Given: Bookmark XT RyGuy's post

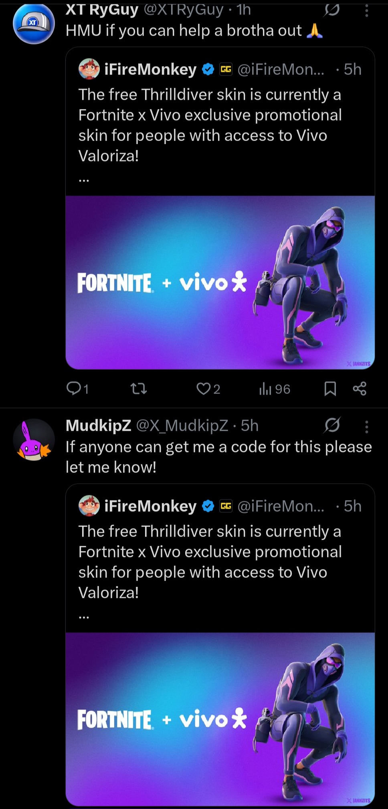Looking at the screenshot, I should coord(330,388).
